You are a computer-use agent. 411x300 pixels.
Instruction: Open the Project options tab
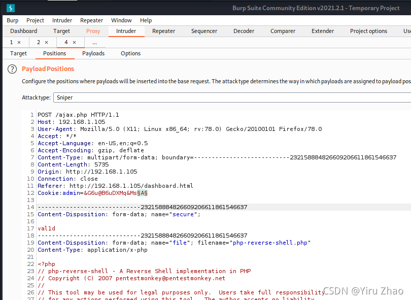point(368,31)
